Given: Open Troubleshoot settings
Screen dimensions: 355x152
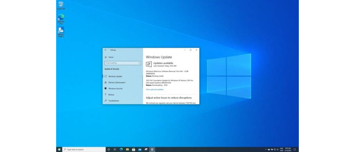Looking at the screenshot, I should point(112,101).
